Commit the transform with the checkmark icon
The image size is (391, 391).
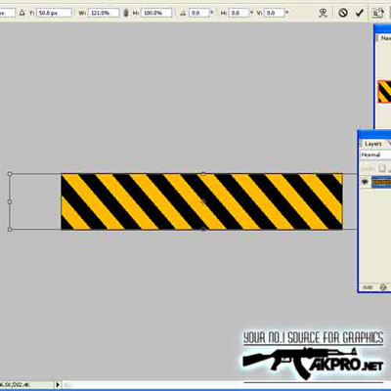(x=360, y=13)
